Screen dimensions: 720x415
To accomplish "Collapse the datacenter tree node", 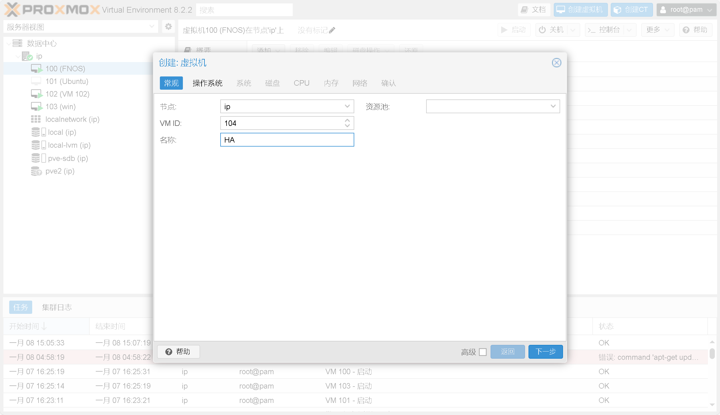I will 9,43.
